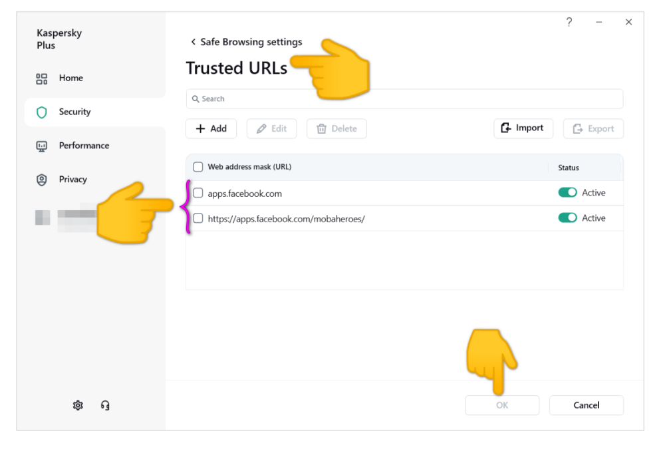Open the Privacy section
Screen dimensions: 665x453
click(x=72, y=180)
